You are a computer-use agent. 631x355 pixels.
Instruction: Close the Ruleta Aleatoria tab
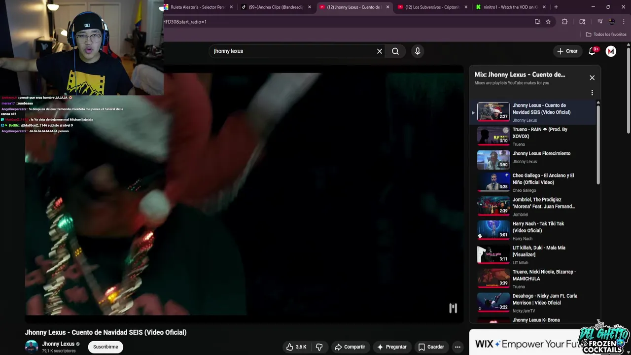(231, 7)
